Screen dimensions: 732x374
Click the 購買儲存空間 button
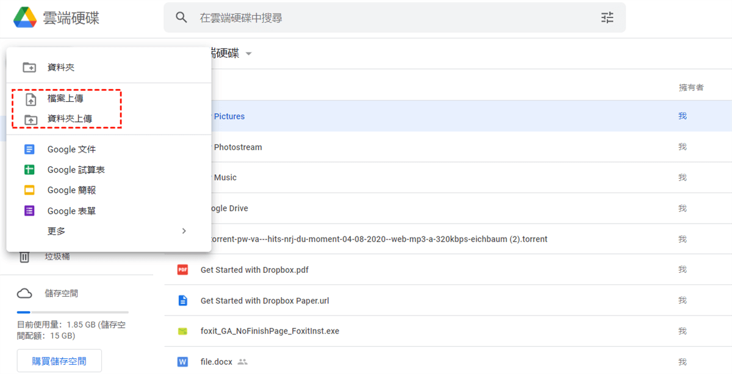[59, 361]
